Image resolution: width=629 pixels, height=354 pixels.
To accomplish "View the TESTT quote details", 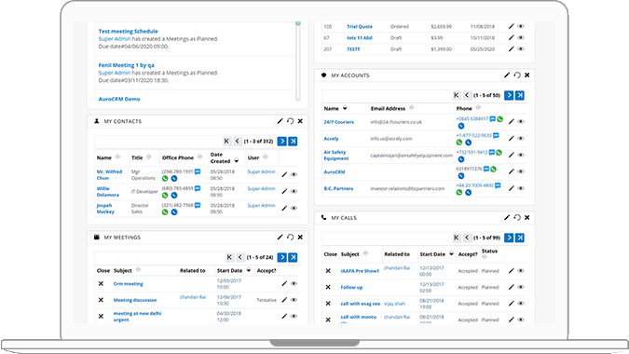I will [521, 49].
